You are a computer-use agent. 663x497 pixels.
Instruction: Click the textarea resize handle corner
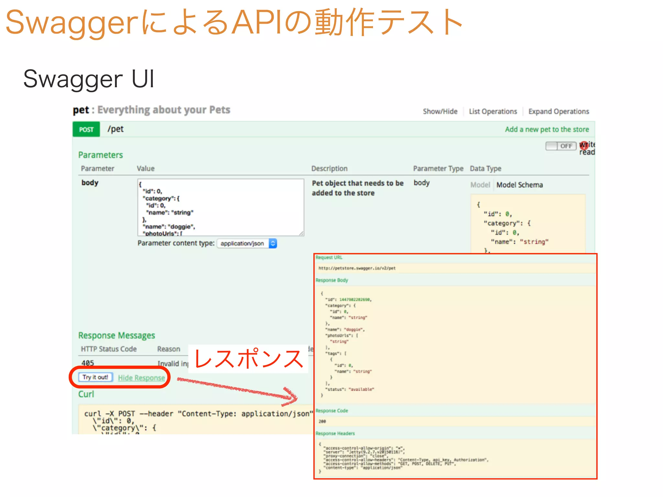point(301,233)
